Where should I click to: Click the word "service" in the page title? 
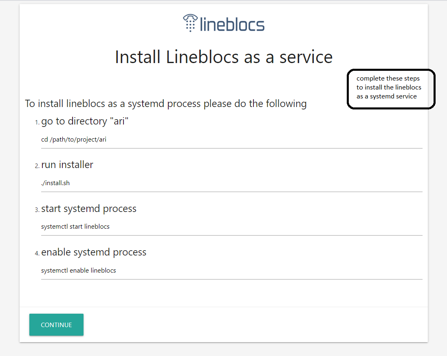coord(306,57)
